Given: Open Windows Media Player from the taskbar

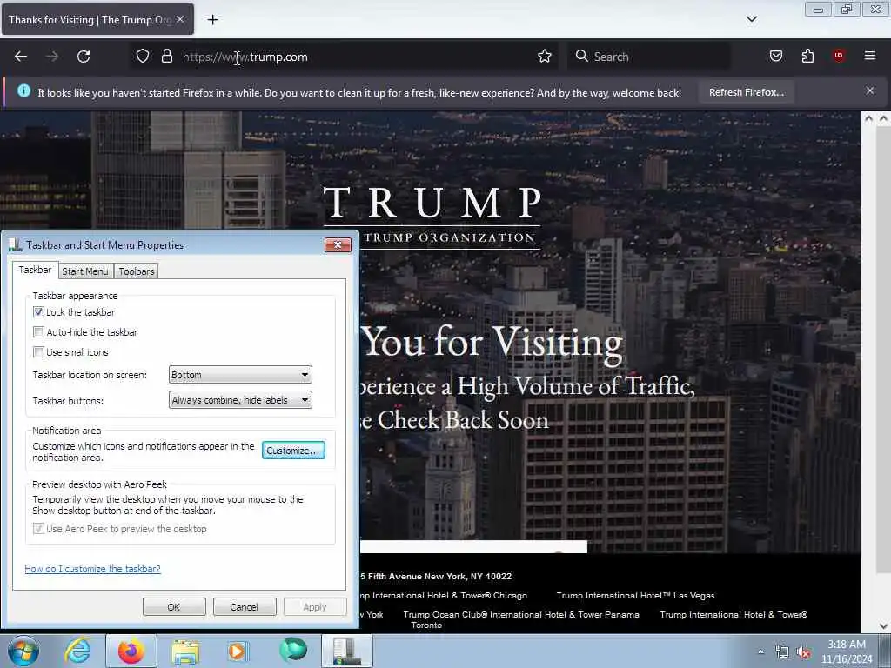Looking at the screenshot, I should click(x=238, y=651).
